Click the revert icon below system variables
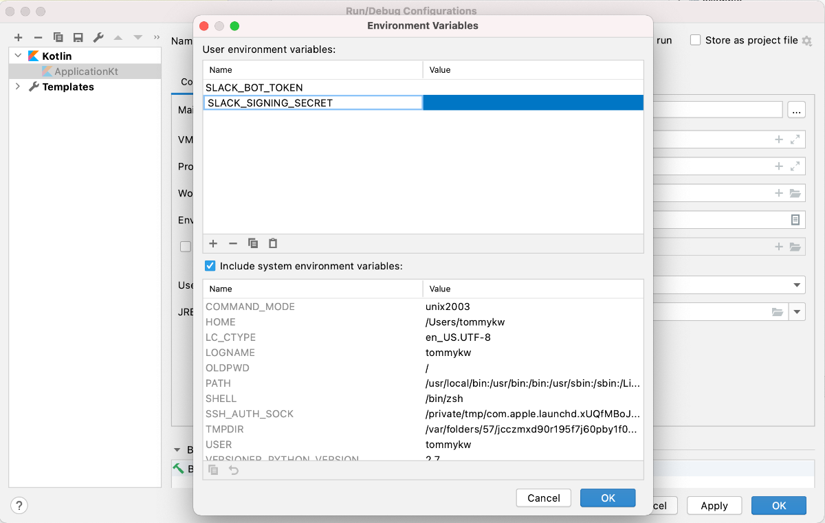 [x=234, y=470]
